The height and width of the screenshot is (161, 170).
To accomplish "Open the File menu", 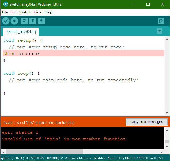I will (x=5, y=12).
